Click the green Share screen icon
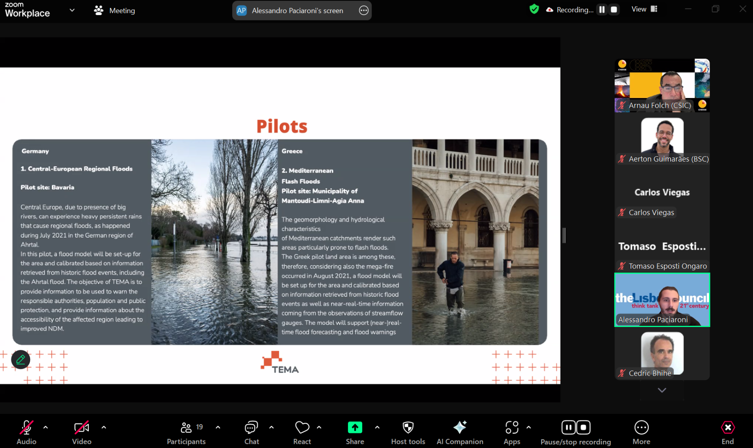 point(355,427)
